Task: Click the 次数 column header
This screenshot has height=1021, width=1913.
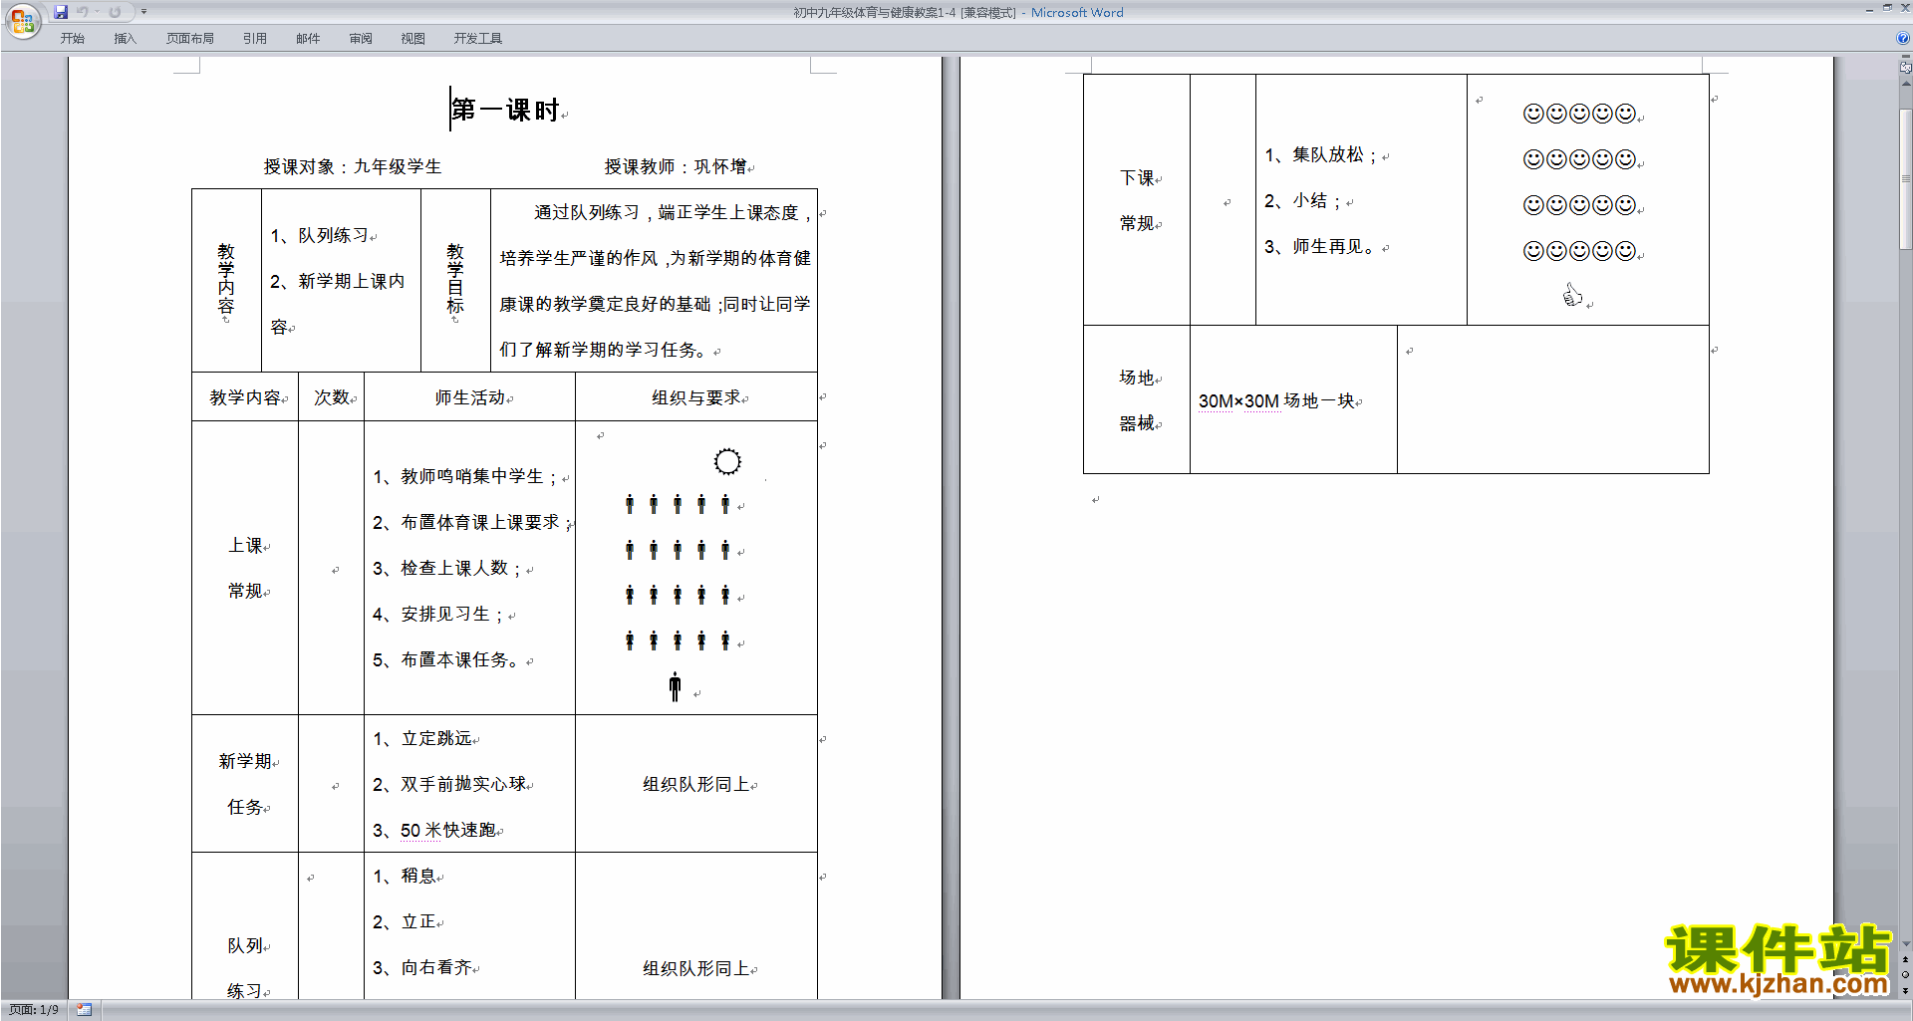Action: click(332, 397)
